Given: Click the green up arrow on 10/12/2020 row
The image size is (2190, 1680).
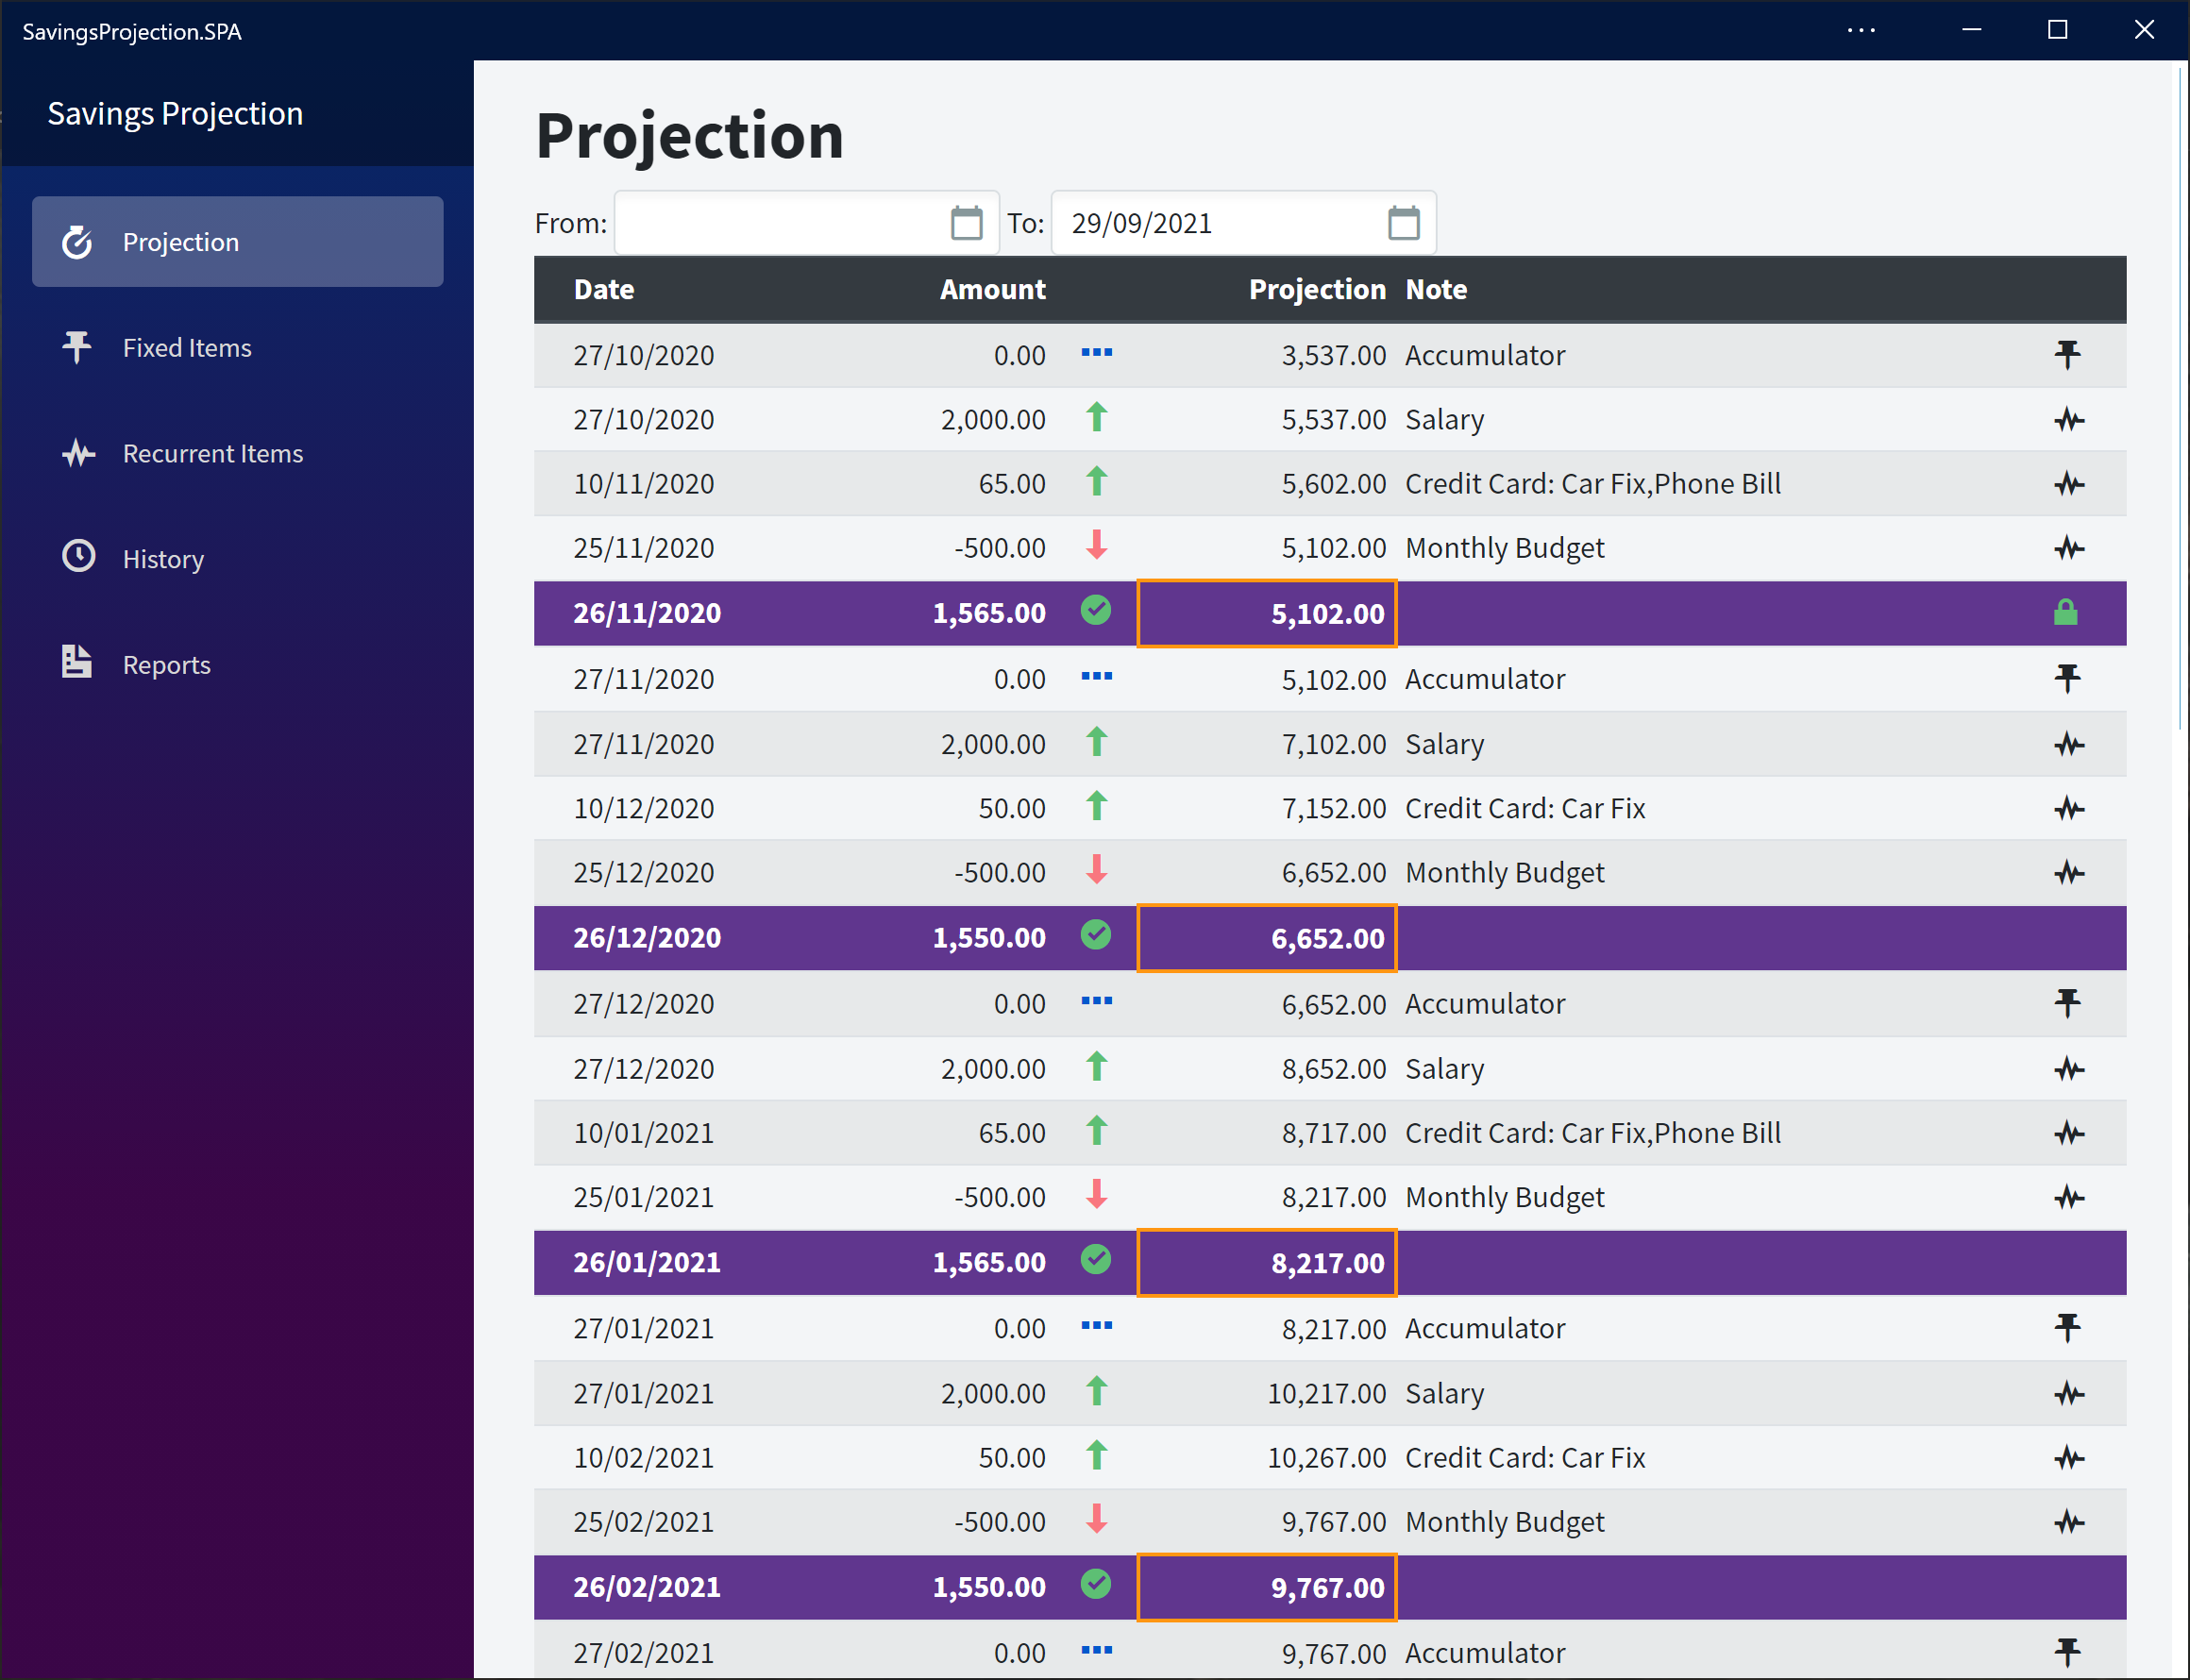Looking at the screenshot, I should tap(1096, 806).
